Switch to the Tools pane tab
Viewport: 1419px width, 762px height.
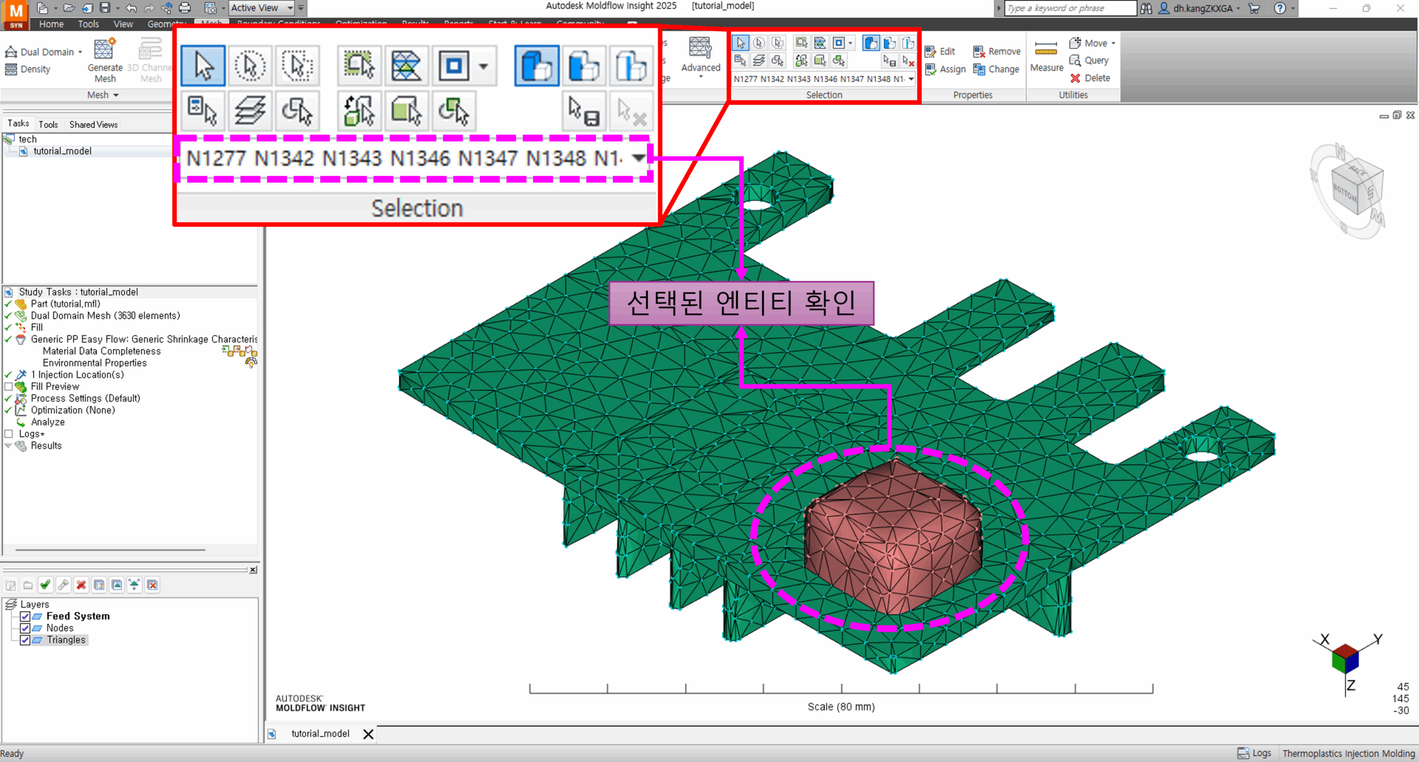(48, 124)
